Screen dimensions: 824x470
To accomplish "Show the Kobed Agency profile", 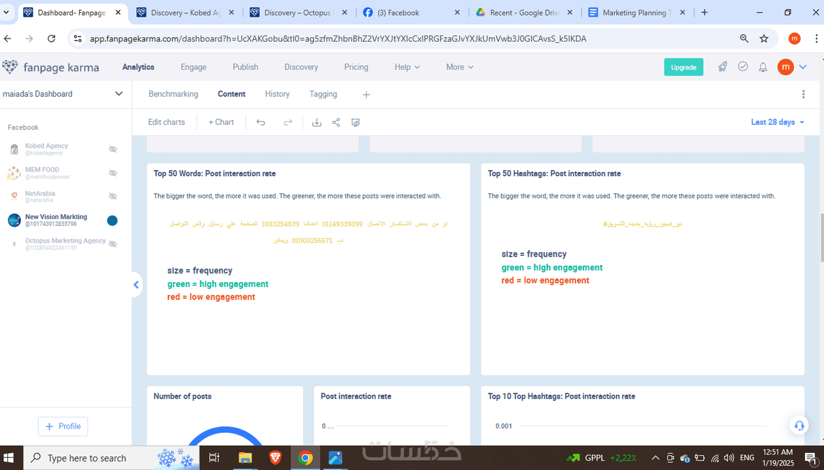I will [x=113, y=149].
